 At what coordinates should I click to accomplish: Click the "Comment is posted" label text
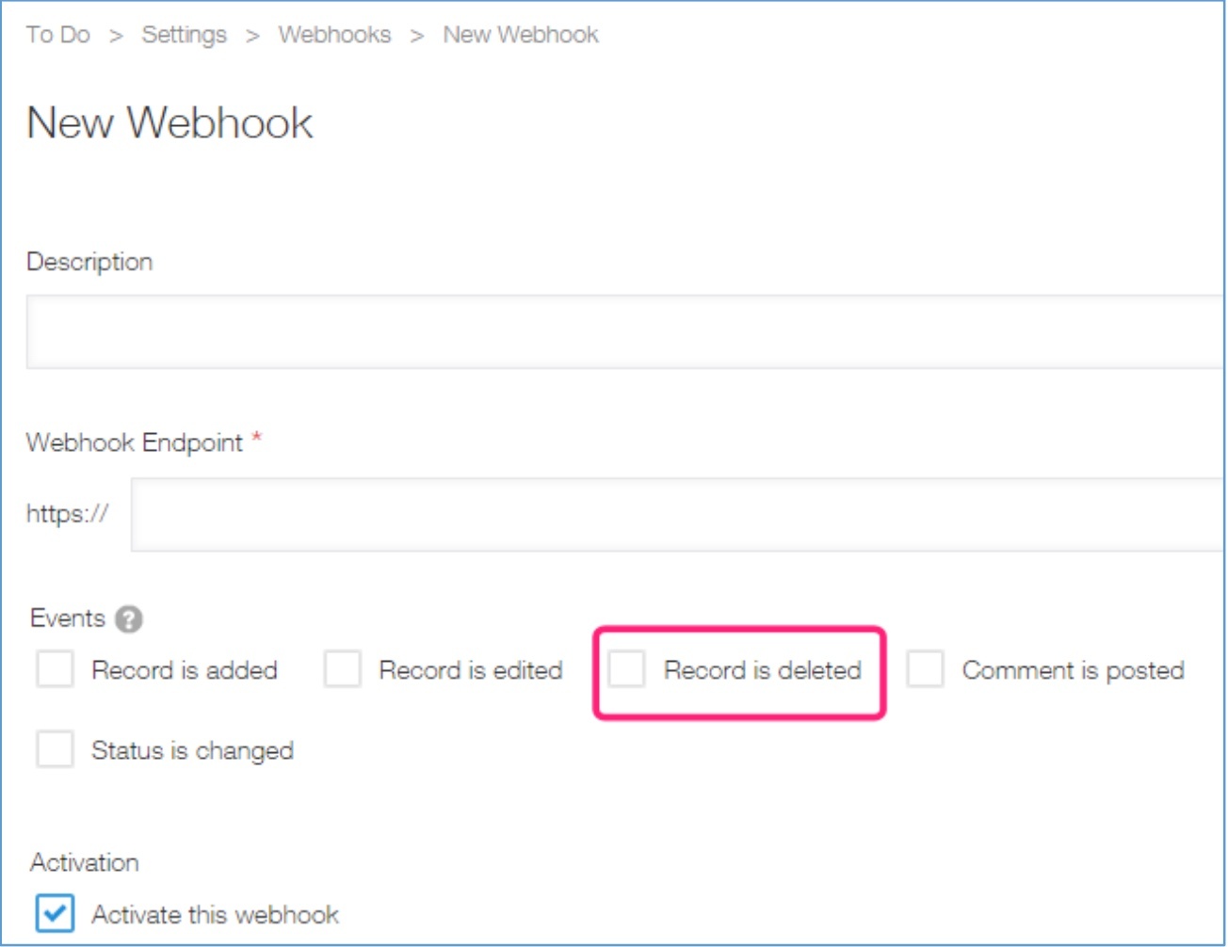[x=1073, y=670]
